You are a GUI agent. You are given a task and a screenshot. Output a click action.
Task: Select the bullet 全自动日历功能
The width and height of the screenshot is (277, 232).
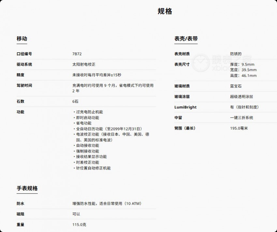click(x=89, y=129)
